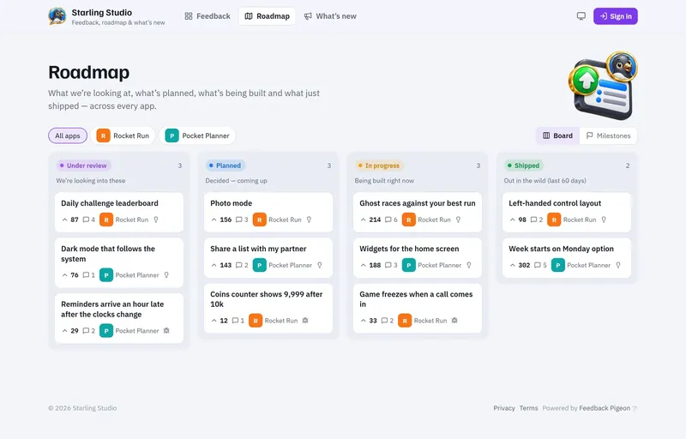Open the Photo mode card

268,212
